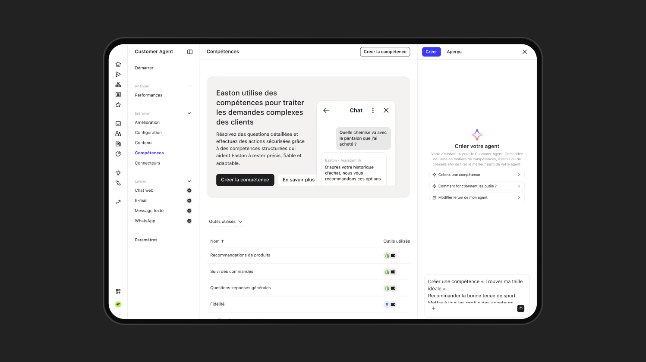Open the Fidélité skill
This screenshot has width=646, height=362.
click(217, 304)
